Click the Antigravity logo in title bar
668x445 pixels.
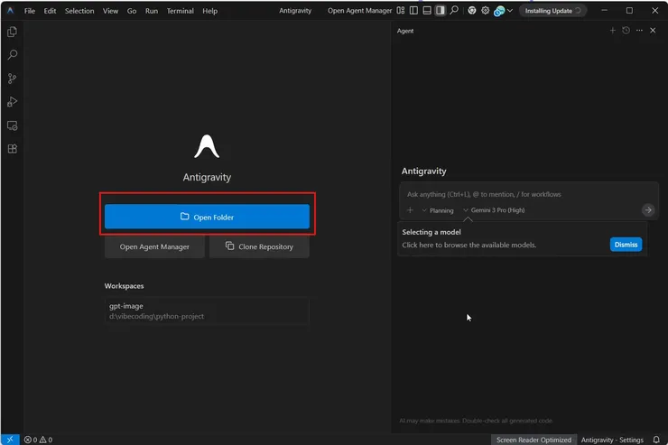(x=10, y=11)
